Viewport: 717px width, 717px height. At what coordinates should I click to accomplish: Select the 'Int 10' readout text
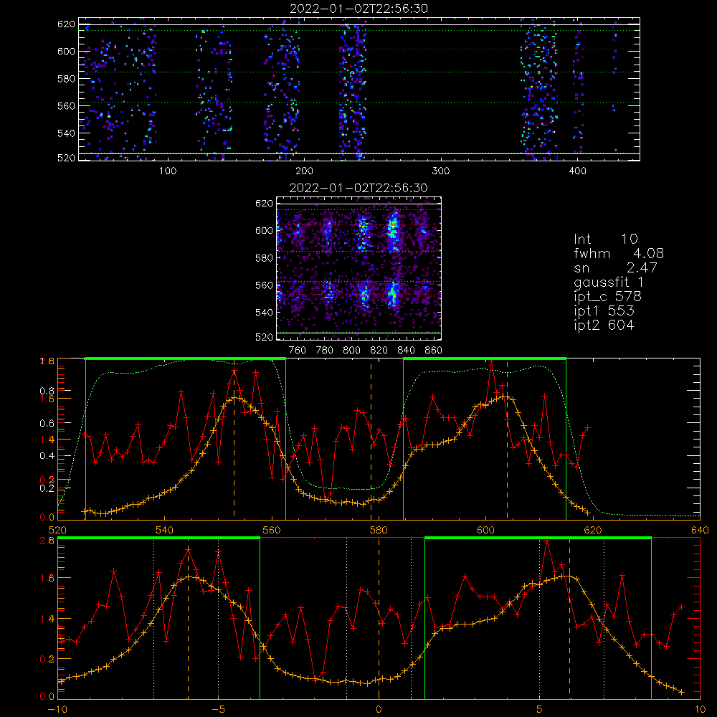606,239
